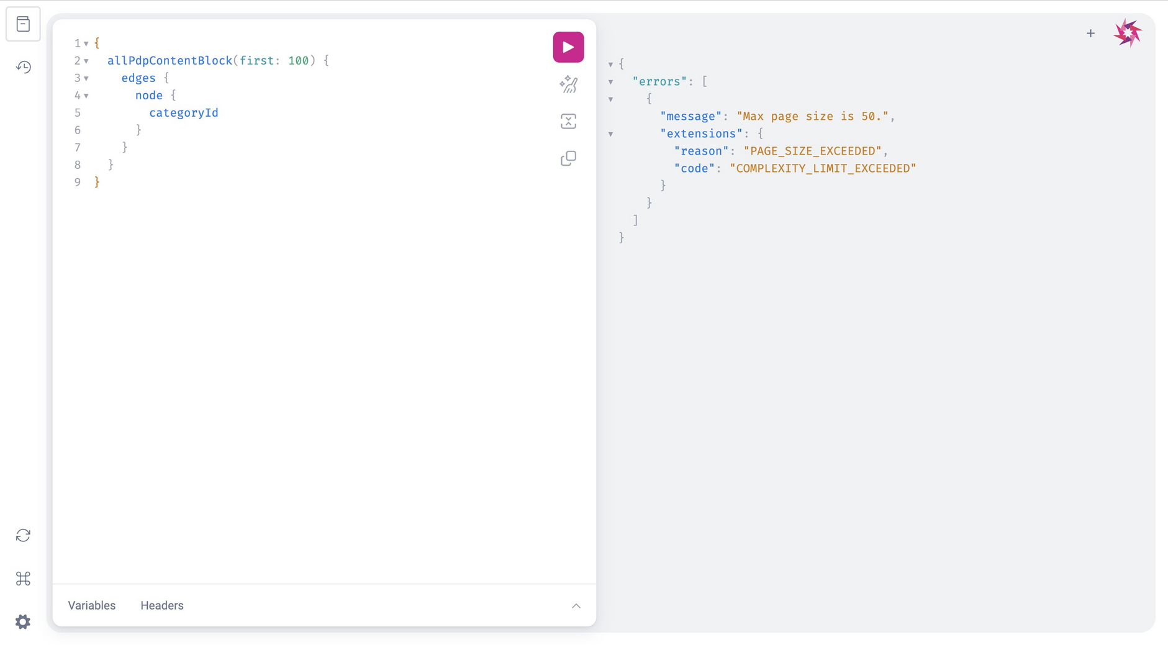1168x645 pixels.
Task: Fold the node block on line 4
Action: (x=86, y=96)
